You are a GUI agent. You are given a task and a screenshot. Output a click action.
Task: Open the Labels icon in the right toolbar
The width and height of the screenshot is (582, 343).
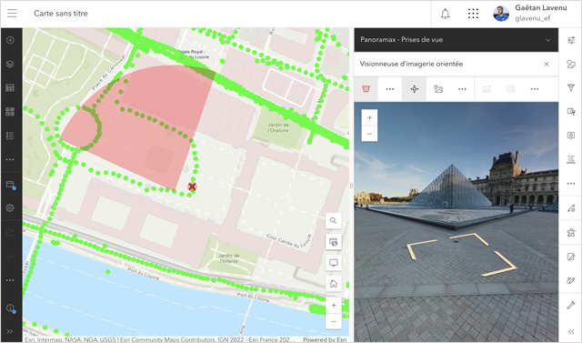(571, 159)
